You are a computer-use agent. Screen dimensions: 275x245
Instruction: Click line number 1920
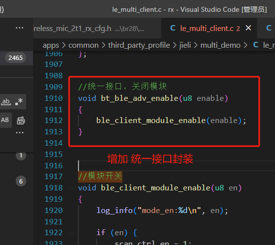click(53, 211)
